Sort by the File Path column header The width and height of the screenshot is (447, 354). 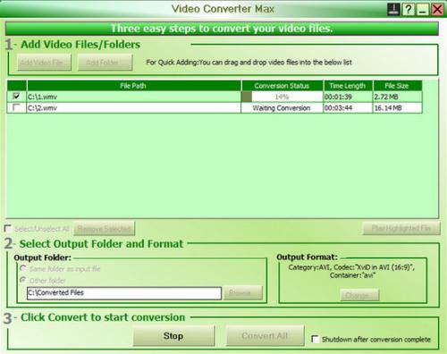coord(134,86)
